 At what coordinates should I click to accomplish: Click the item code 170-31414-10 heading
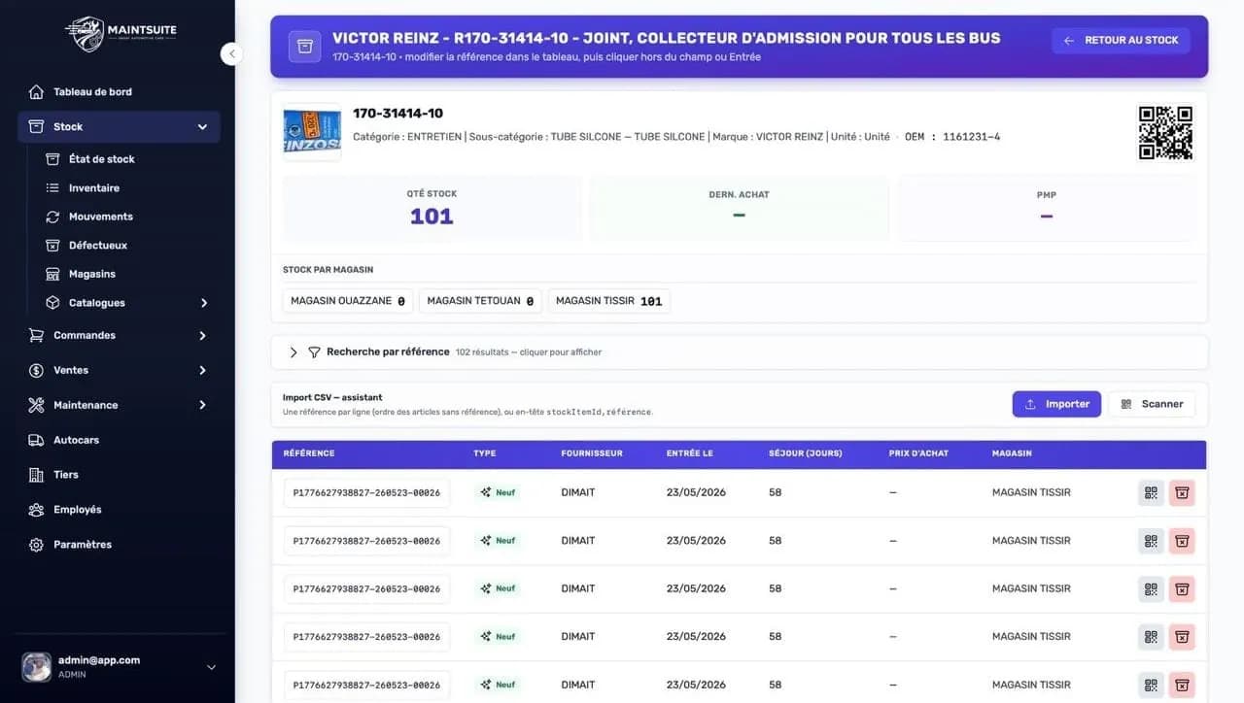398,114
